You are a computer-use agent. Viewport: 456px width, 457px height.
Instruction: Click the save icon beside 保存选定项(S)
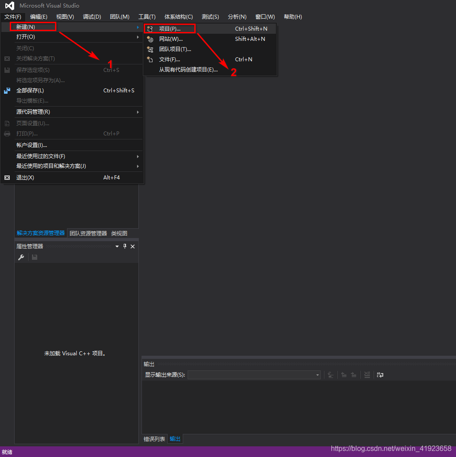tap(7, 70)
